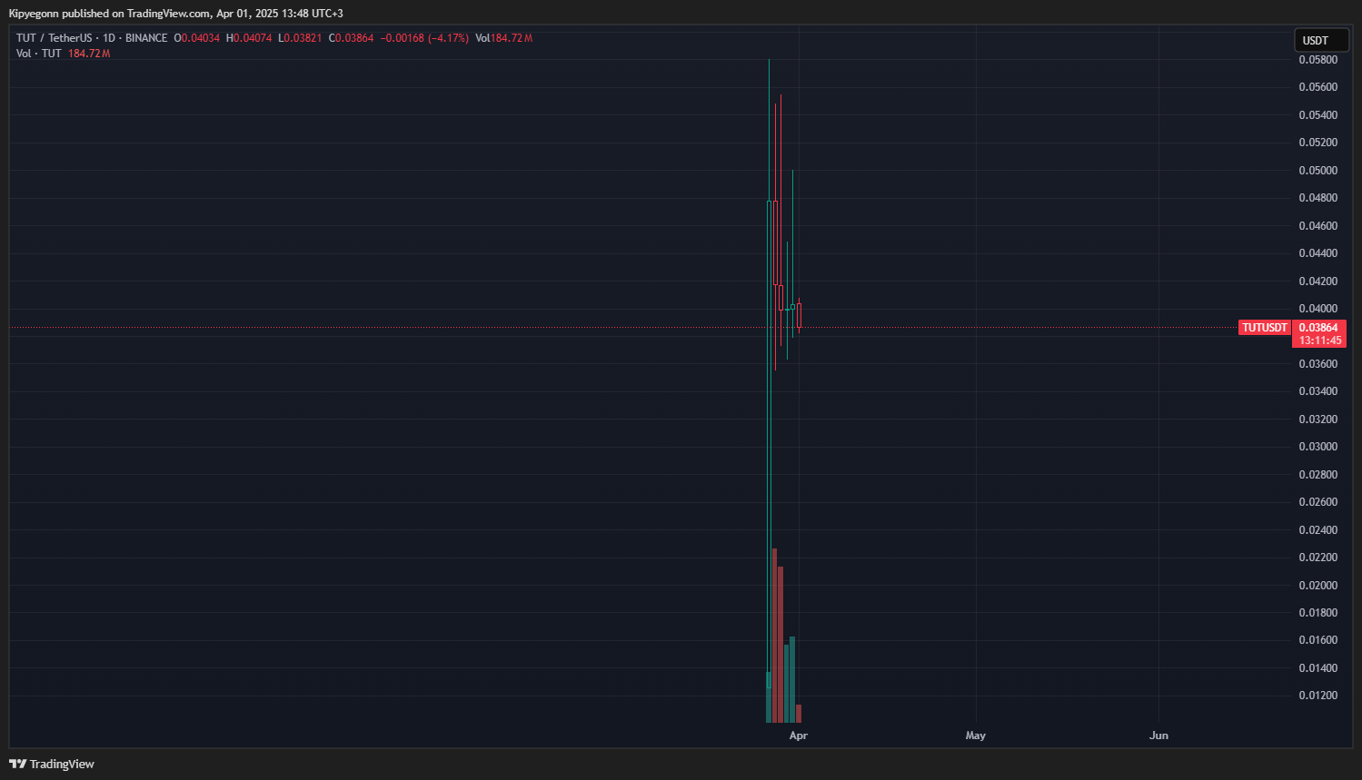Select the TUT / TetherUS symbol title
This screenshot has height=780, width=1362.
[55, 38]
